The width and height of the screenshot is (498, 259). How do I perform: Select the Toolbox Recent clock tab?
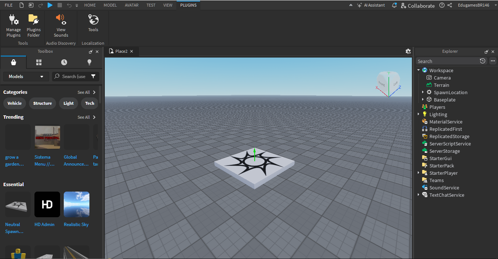64,62
